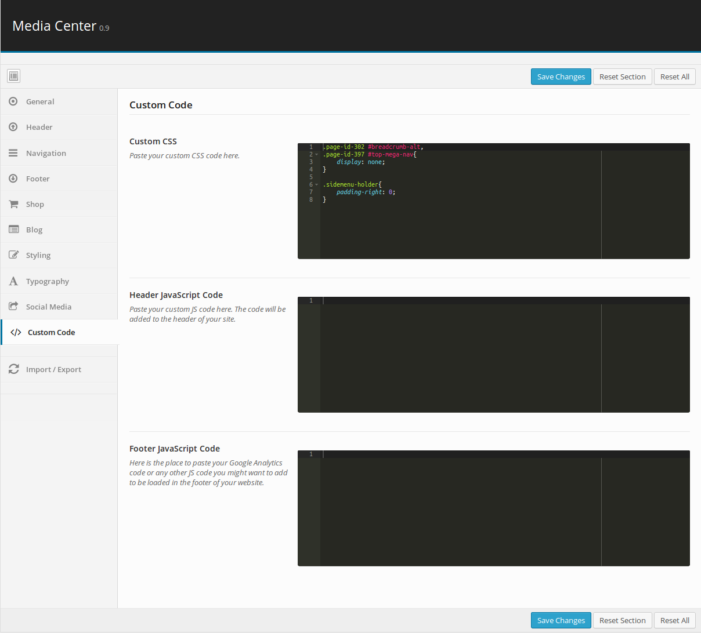This screenshot has height=633, width=701.
Task: Click the '.sidemenu-holder{' line in CSS editor
Action: (352, 185)
